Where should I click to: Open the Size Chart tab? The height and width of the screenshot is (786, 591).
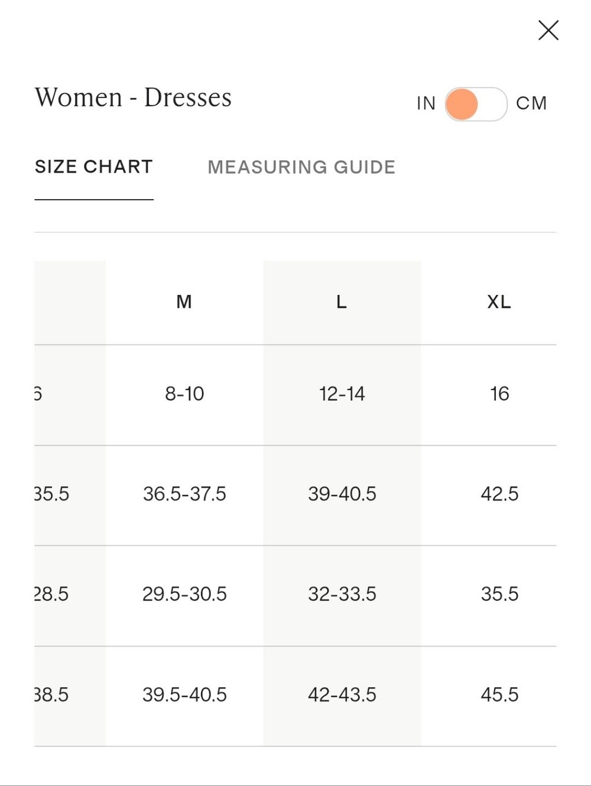click(94, 167)
